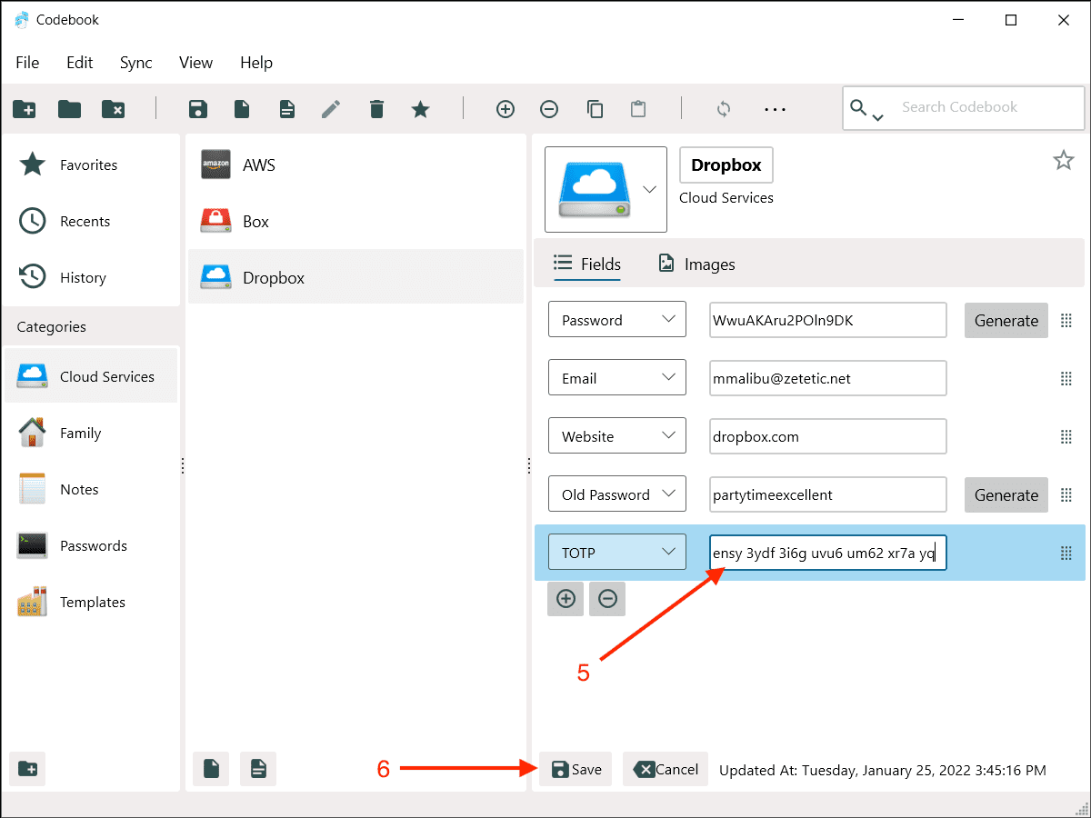Click the add category button below sidebar
The width and height of the screenshot is (1091, 818).
coord(28,769)
